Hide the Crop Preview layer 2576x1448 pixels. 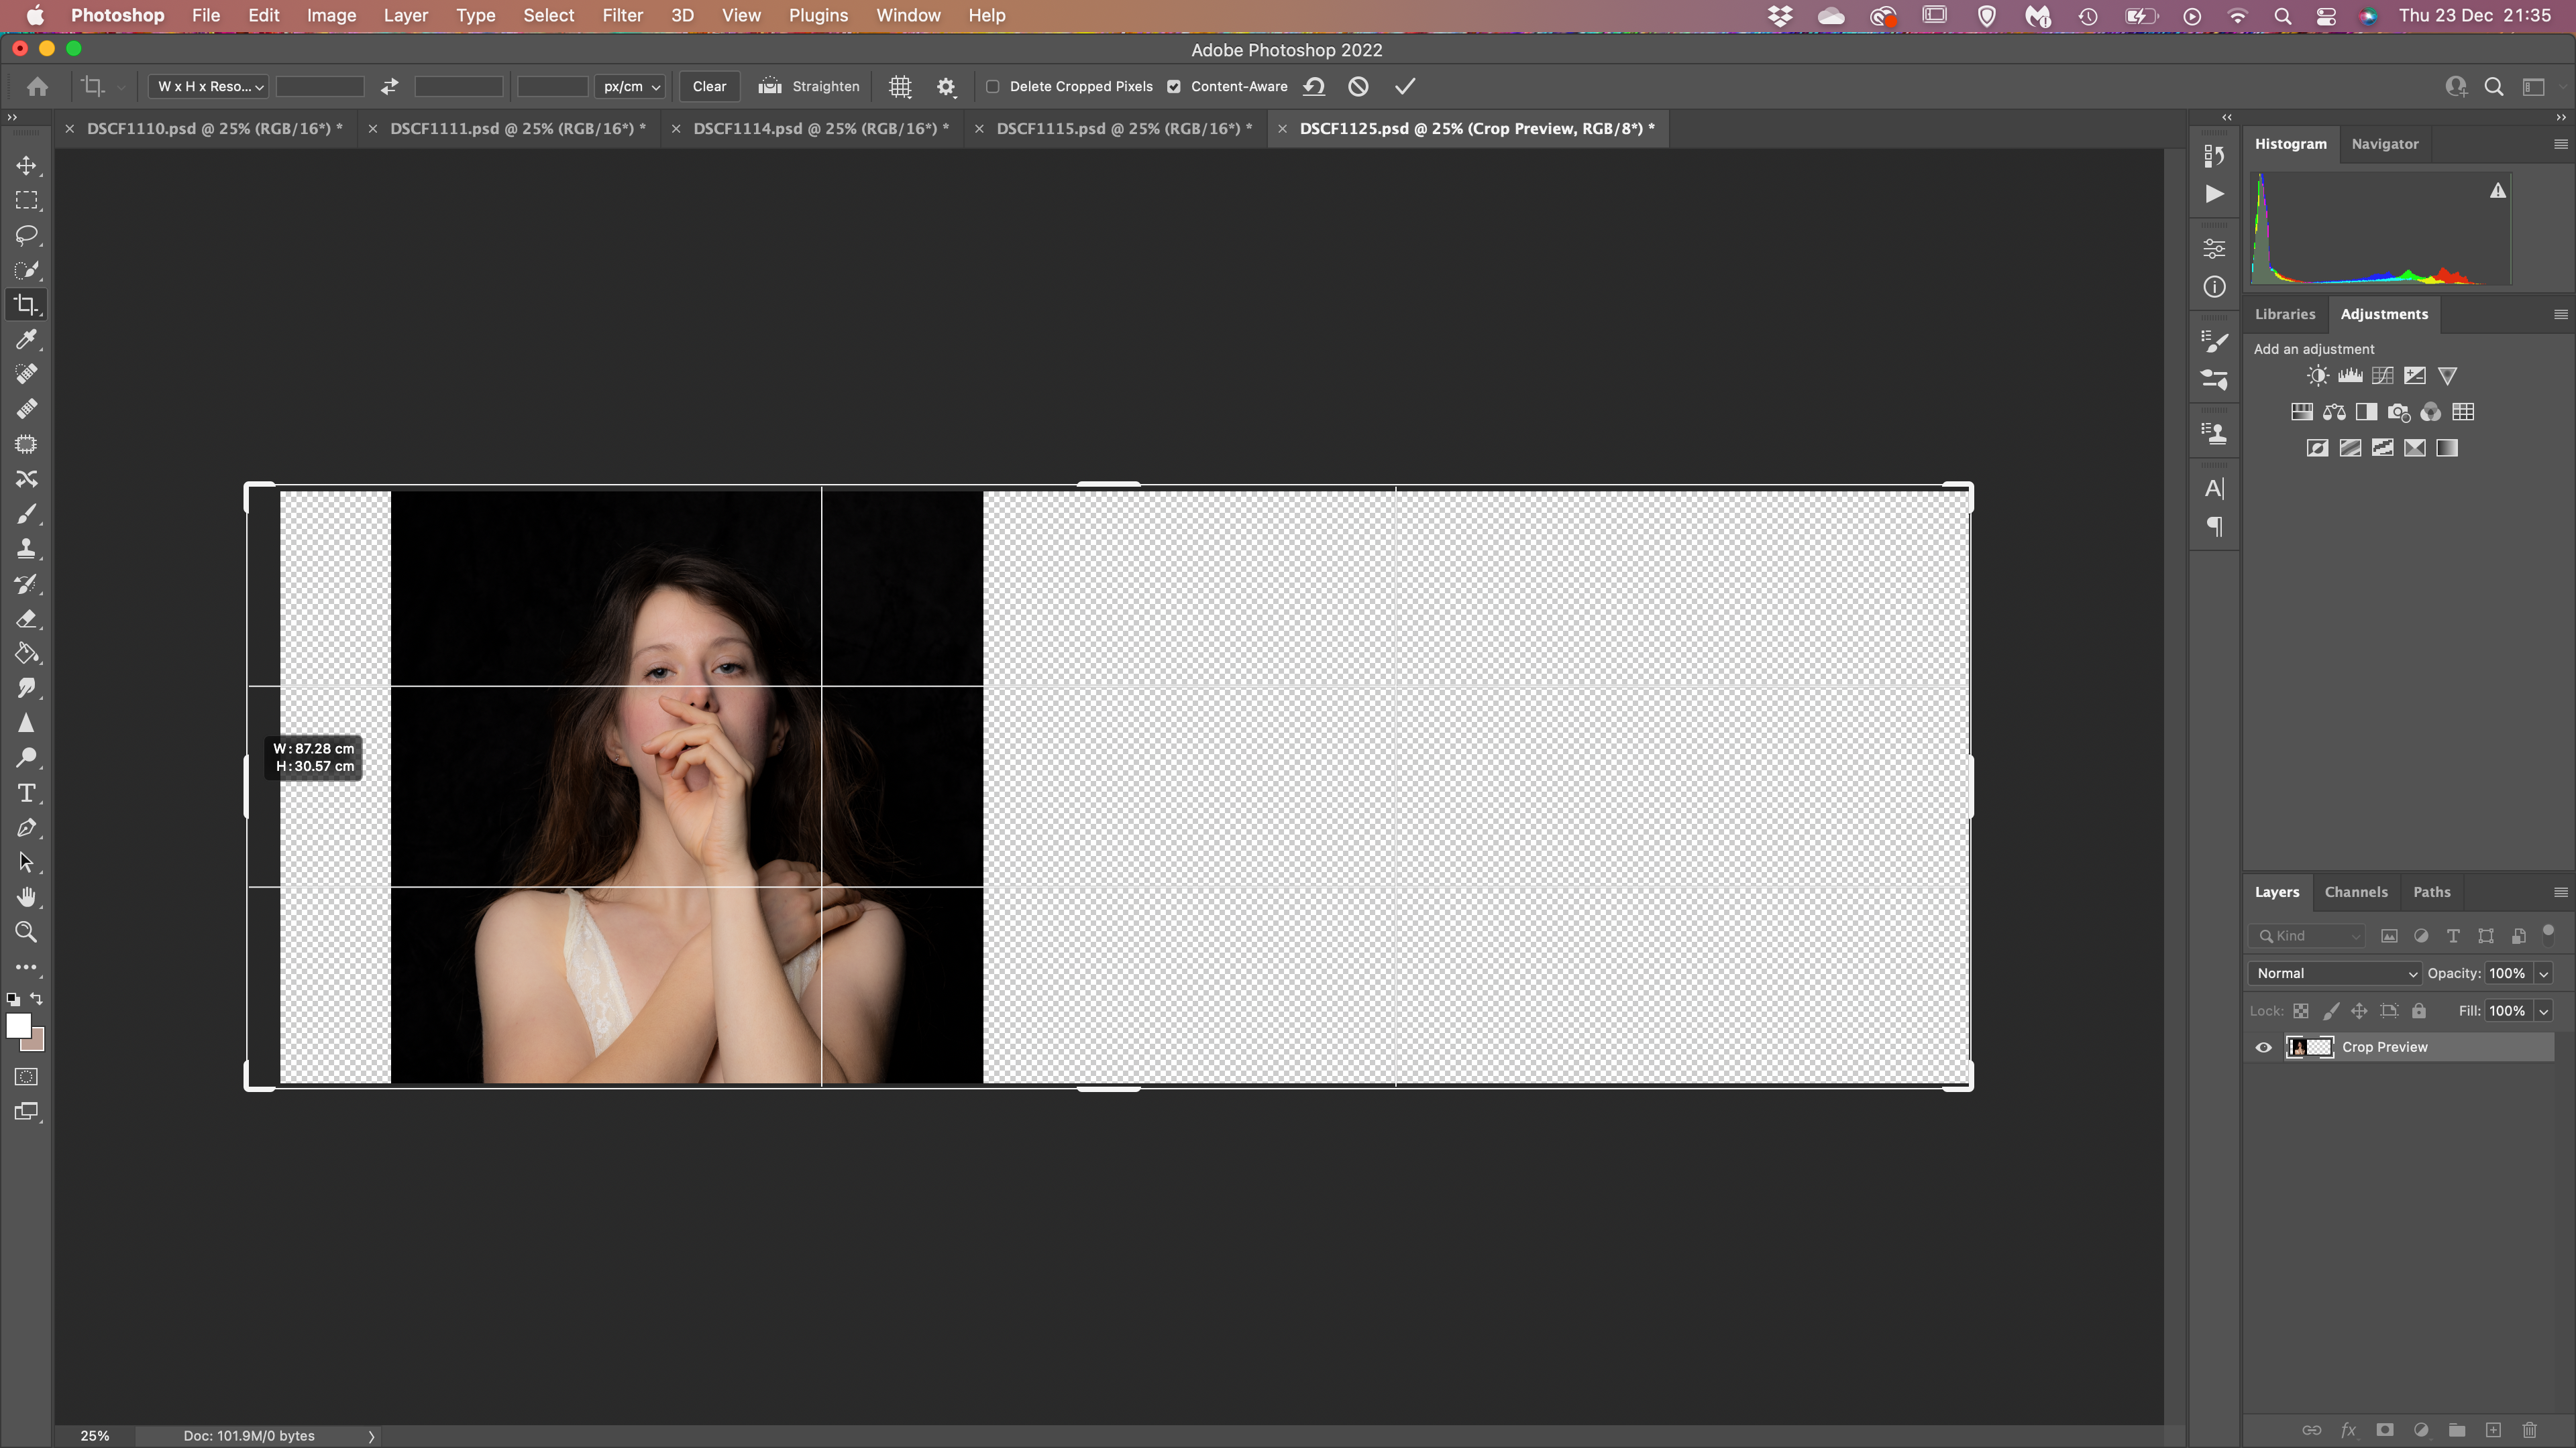pyautogui.click(x=2264, y=1047)
